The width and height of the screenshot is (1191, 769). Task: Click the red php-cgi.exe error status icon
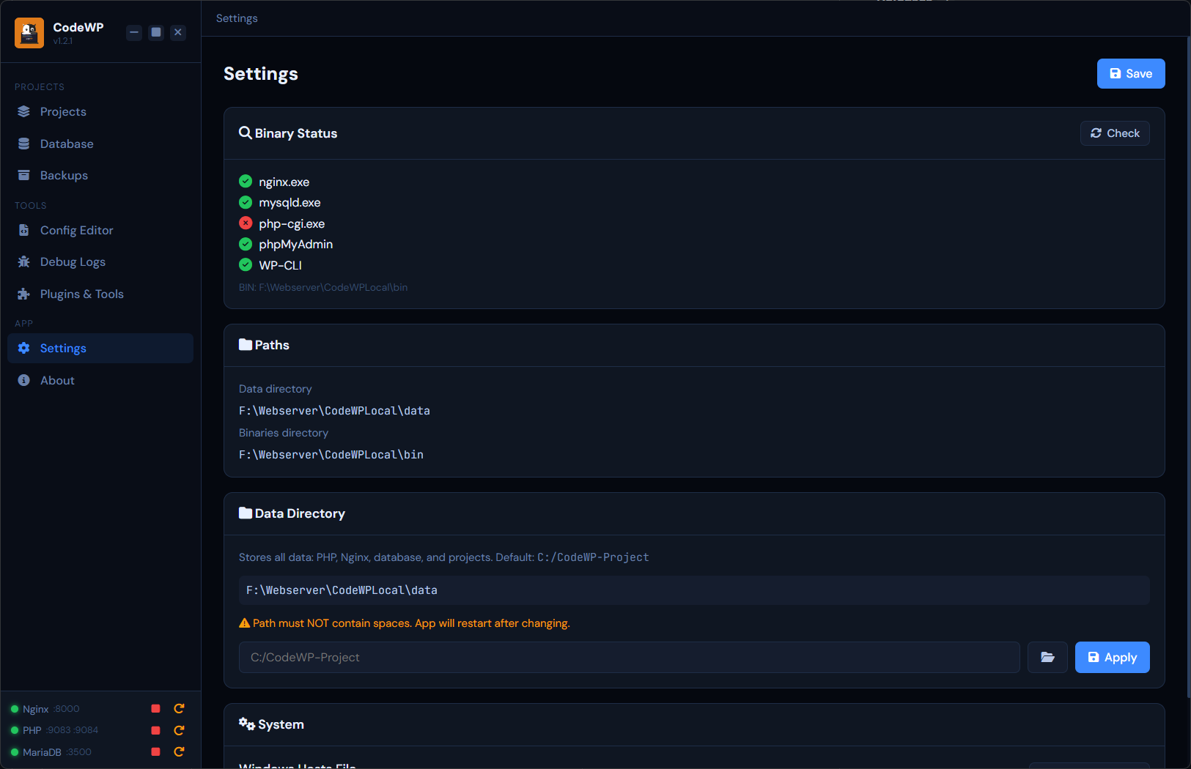246,223
